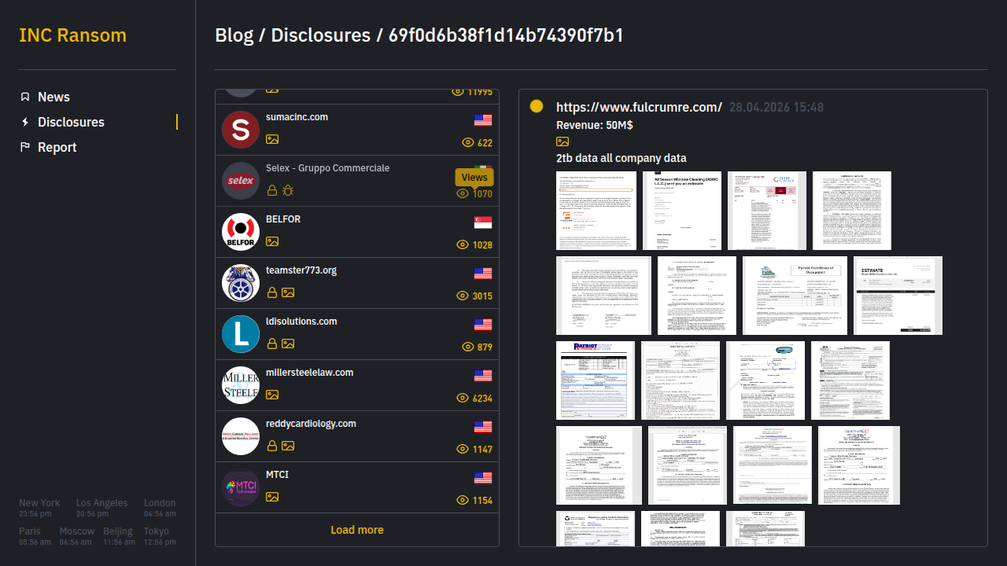
Task: Select the Disclosures menu item
Action: tap(71, 122)
